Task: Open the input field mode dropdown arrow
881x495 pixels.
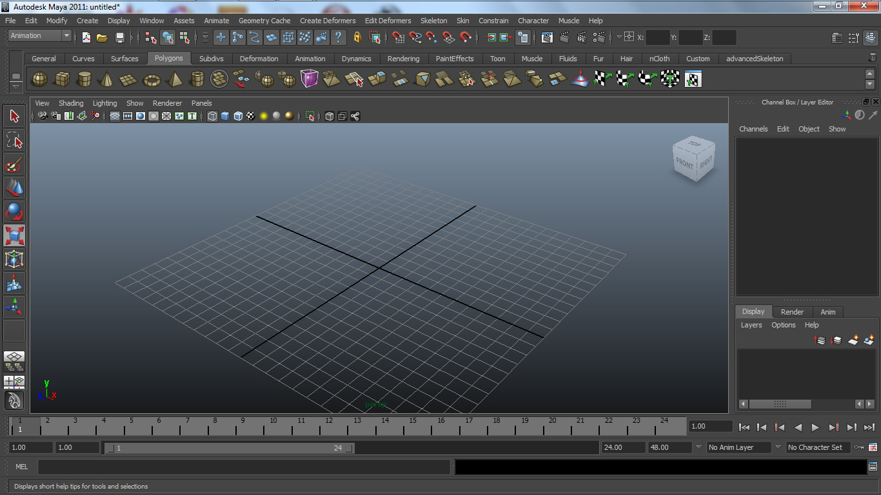Action: click(619, 37)
